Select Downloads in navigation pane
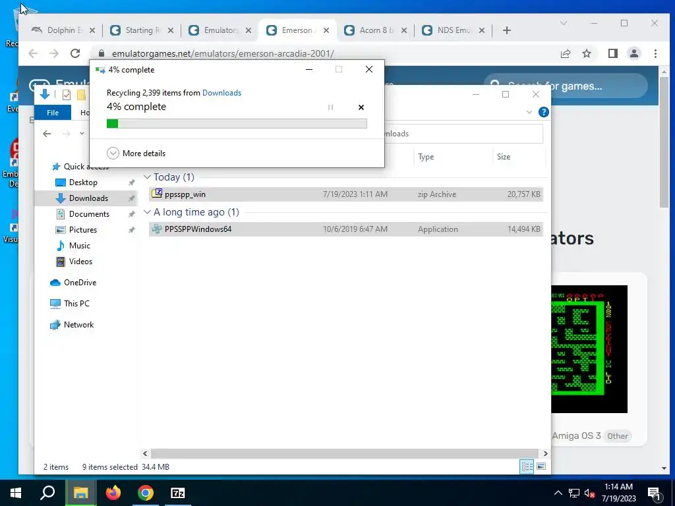This screenshot has width=675, height=506. pos(88,198)
